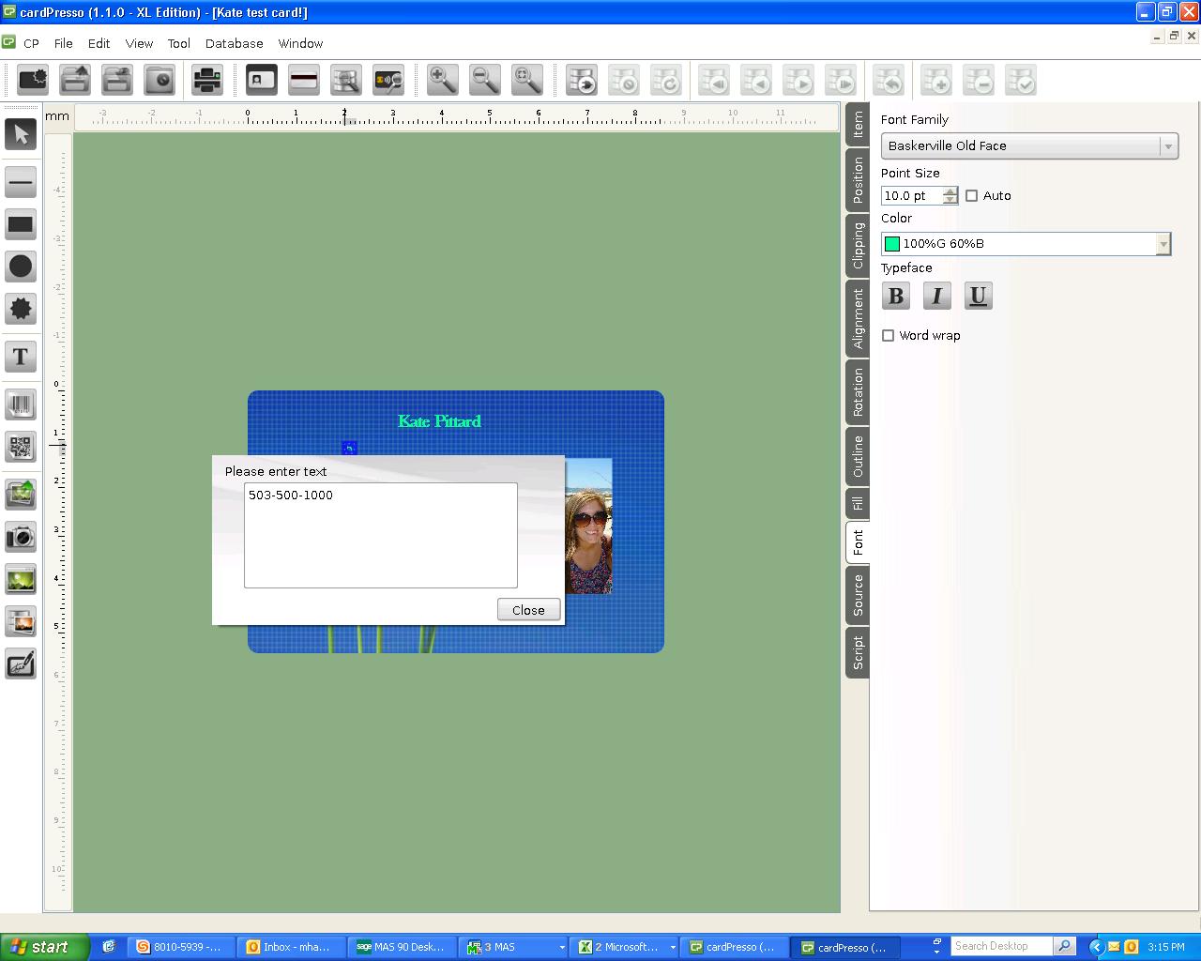Click the Zoom in toolbar icon

(x=442, y=80)
